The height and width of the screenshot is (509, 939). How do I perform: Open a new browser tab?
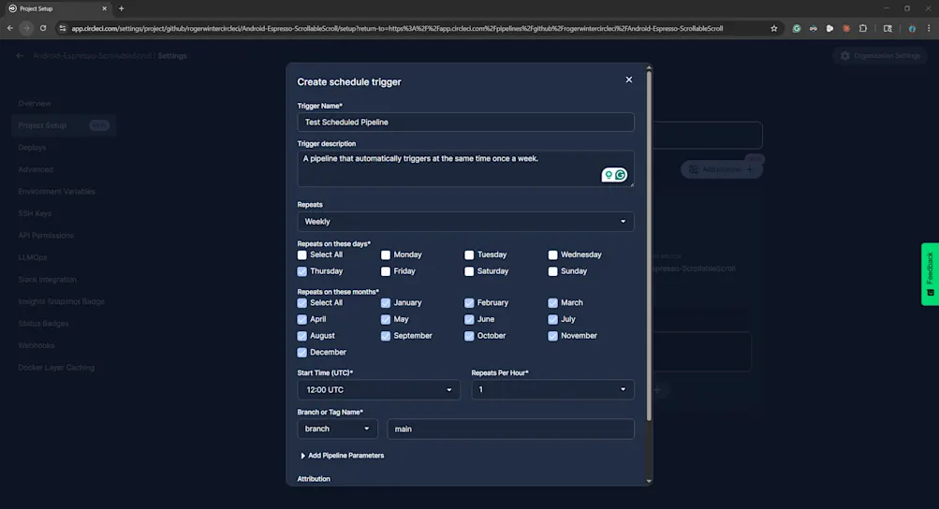tap(122, 8)
